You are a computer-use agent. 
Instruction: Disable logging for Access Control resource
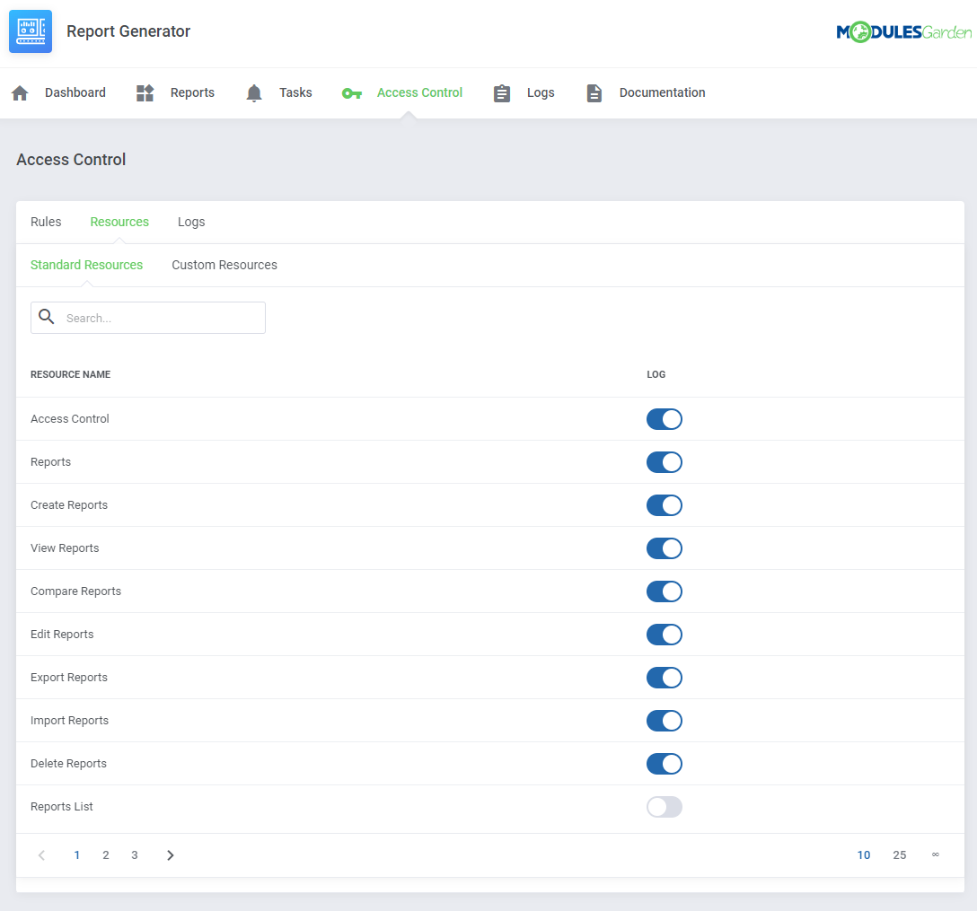[x=665, y=419]
